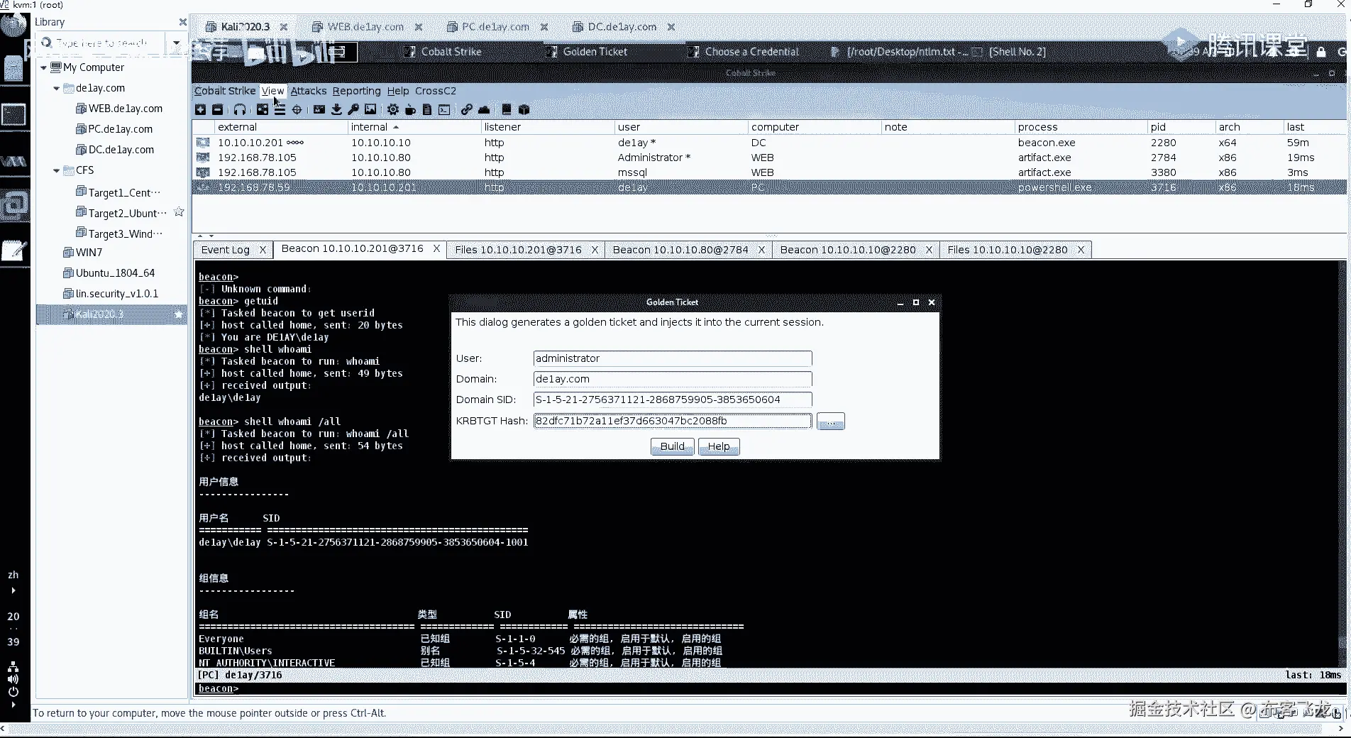Click the terminal Scripted Web Delivery icon
Image resolution: width=1351 pixels, height=738 pixels.
[444, 109]
